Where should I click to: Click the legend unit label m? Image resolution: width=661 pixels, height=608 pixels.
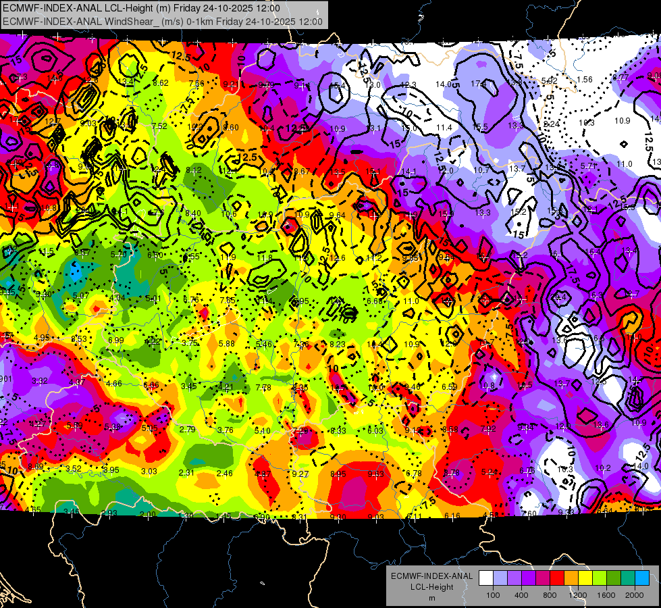[431, 598]
